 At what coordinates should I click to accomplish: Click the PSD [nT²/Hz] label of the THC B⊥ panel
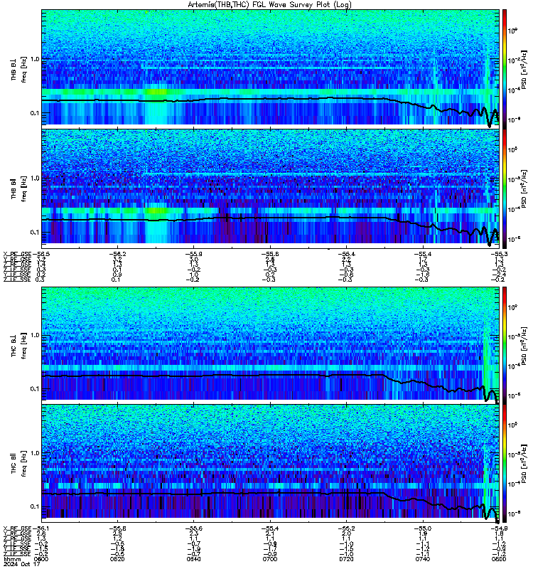click(524, 346)
